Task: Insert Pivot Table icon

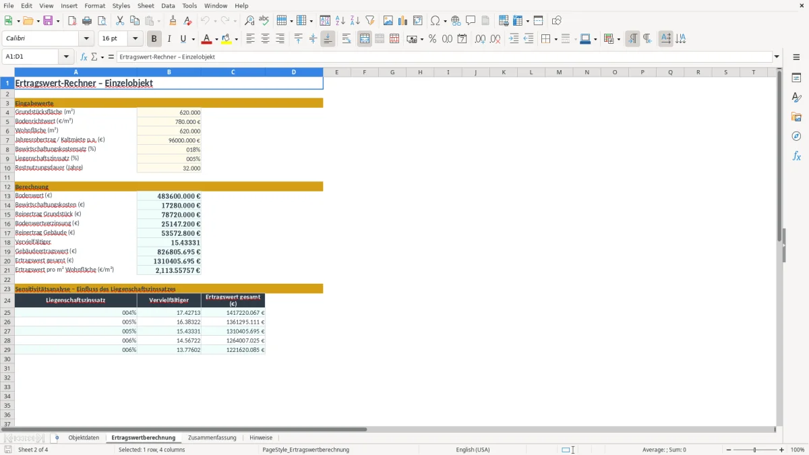Action: 418,21
